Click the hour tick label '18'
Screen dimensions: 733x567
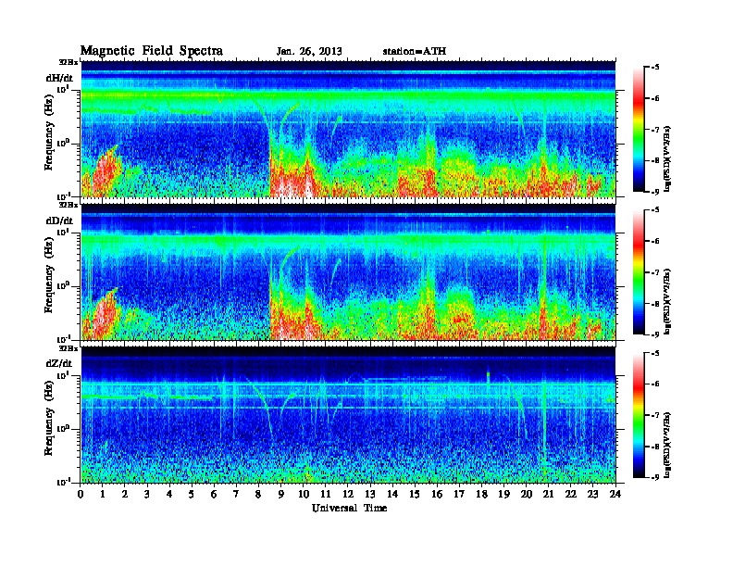[481, 494]
